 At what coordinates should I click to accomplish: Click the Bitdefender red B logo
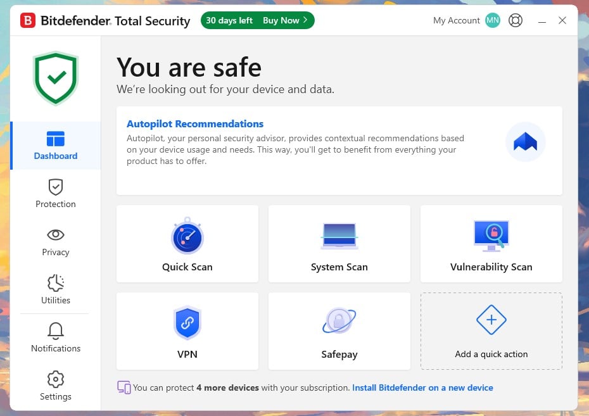[28, 20]
